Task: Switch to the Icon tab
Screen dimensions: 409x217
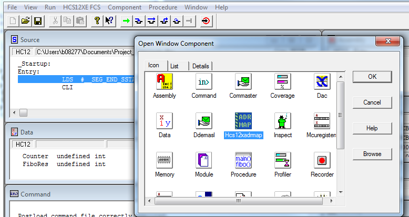Action: [x=156, y=66]
